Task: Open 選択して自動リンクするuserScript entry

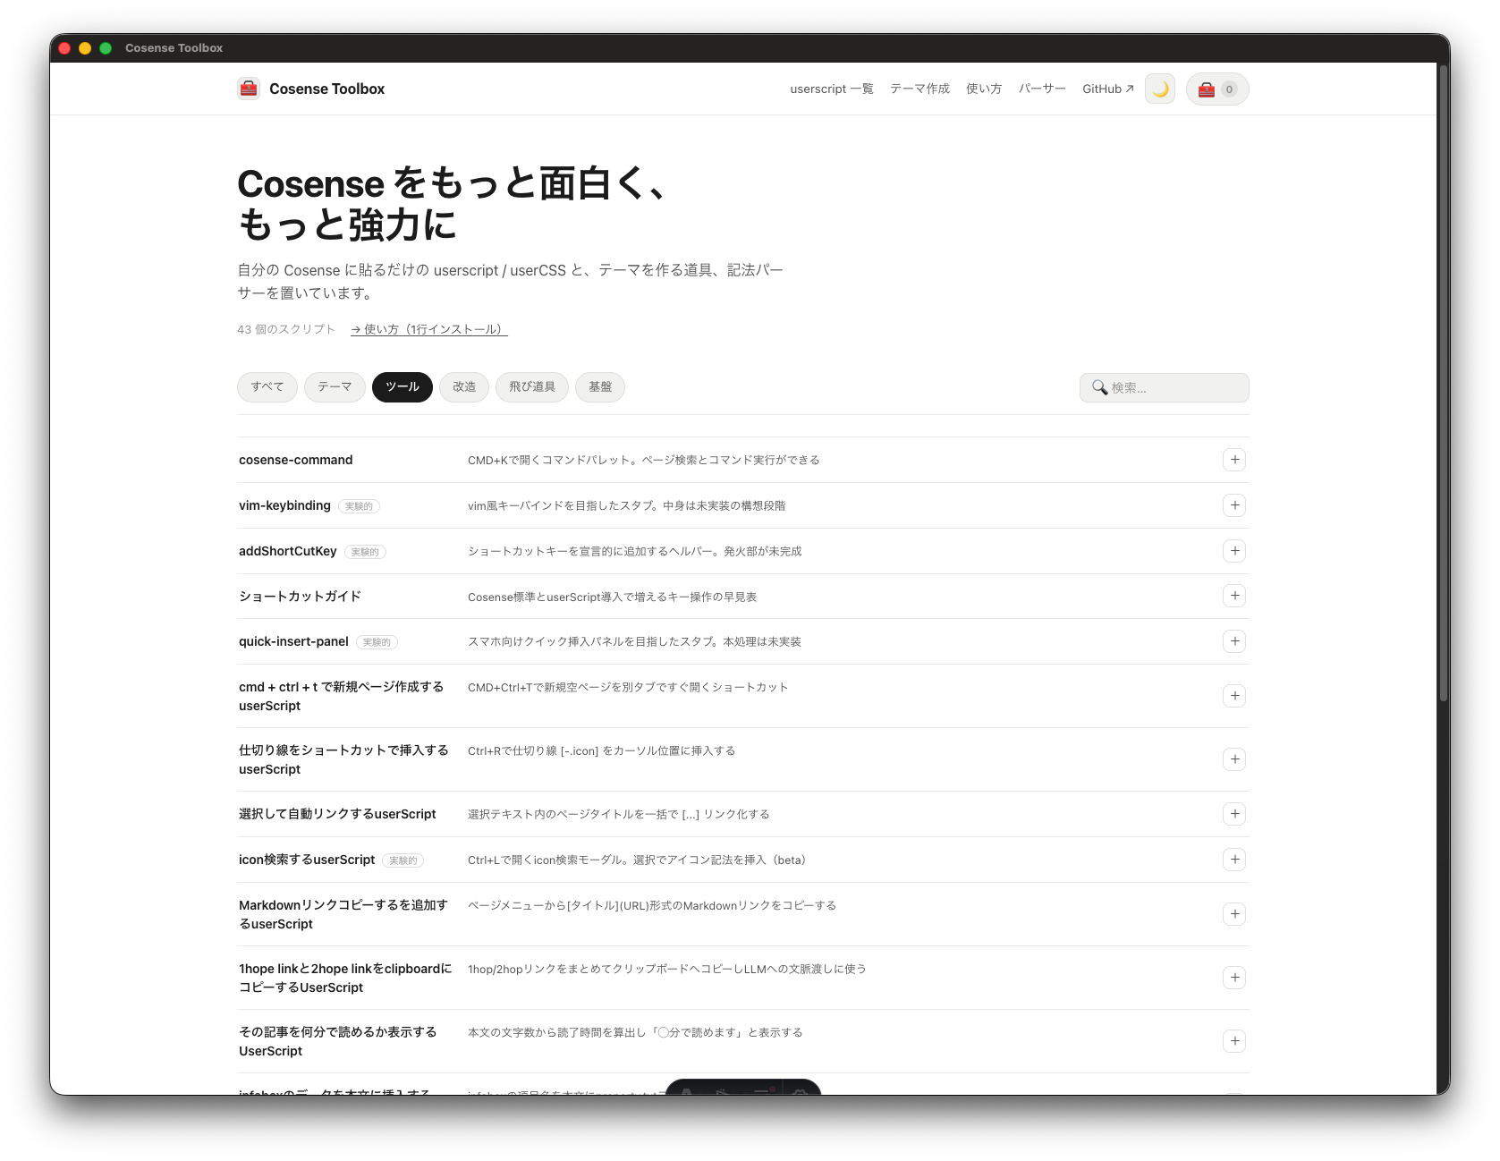Action: coord(337,814)
